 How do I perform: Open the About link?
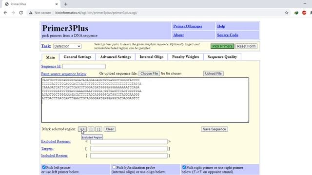pyautogui.click(x=178, y=35)
